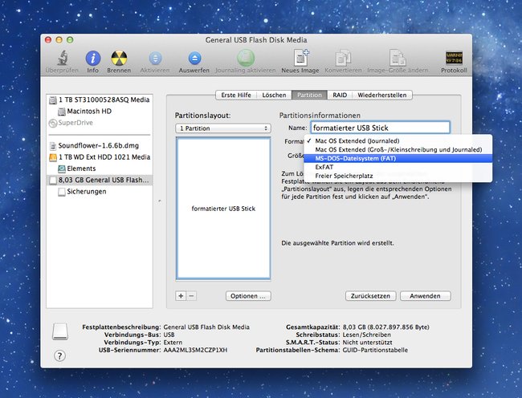
Task: Click in the partition Name field
Action: point(380,128)
